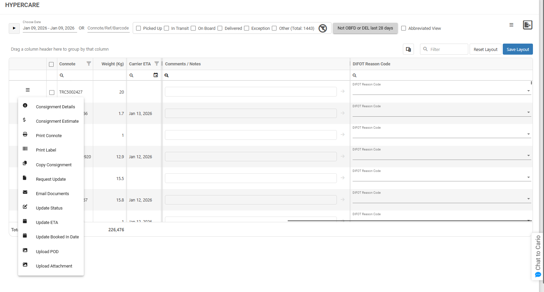The image size is (544, 292).
Task: Click the play arrow beside Choose Date
Action: click(x=14, y=28)
